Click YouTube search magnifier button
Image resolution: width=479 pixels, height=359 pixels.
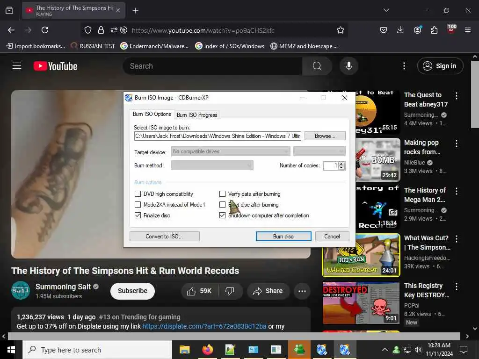pyautogui.click(x=317, y=66)
